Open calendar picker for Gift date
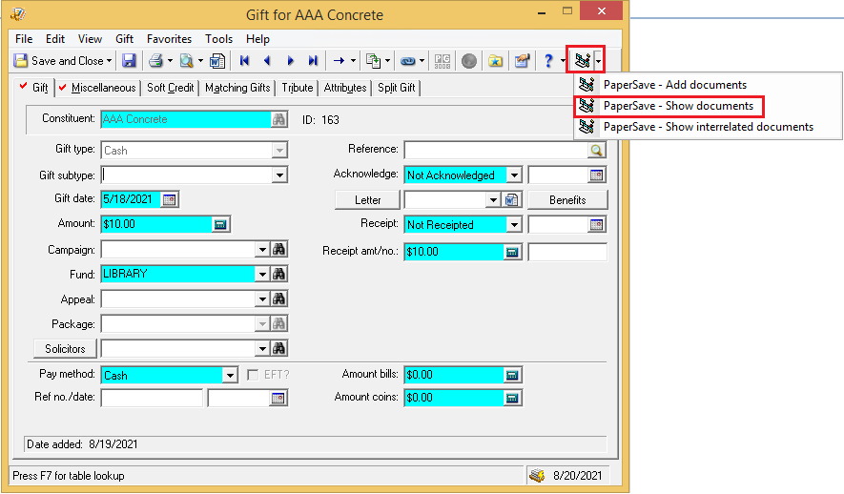844x494 pixels. [170, 199]
